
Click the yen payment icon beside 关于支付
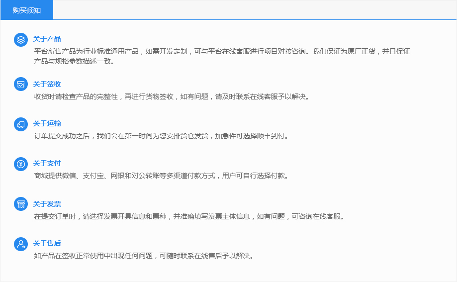(20, 164)
